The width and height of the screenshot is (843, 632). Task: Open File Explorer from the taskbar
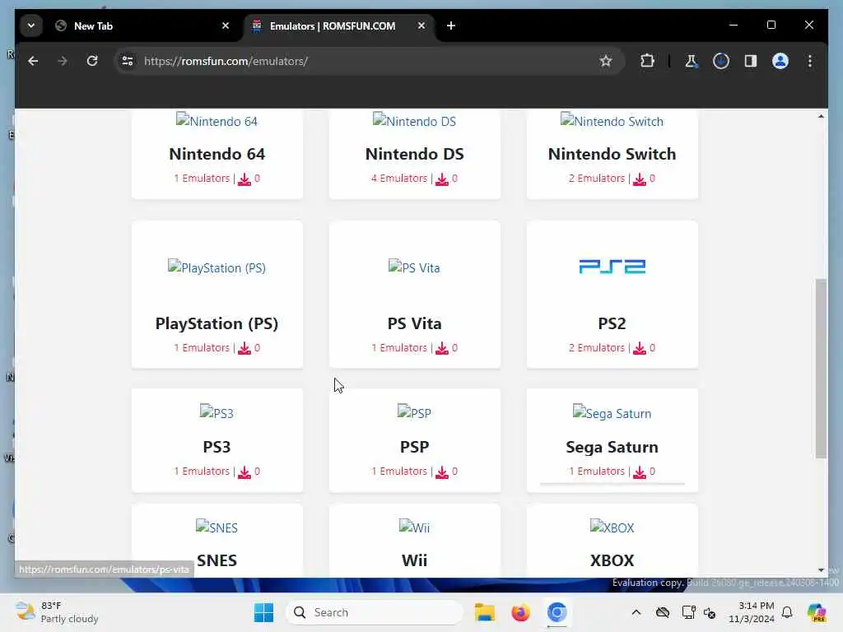click(484, 612)
